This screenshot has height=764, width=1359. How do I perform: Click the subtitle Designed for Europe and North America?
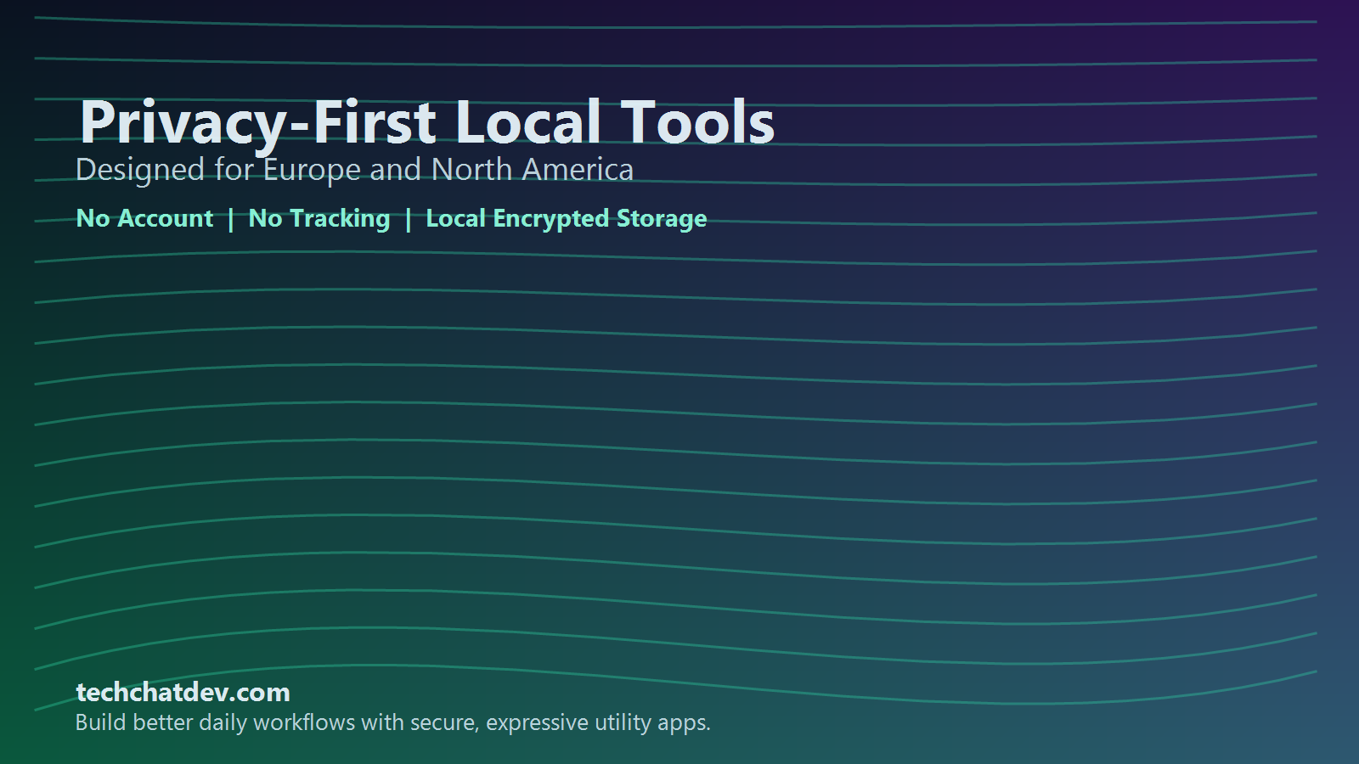354,169
